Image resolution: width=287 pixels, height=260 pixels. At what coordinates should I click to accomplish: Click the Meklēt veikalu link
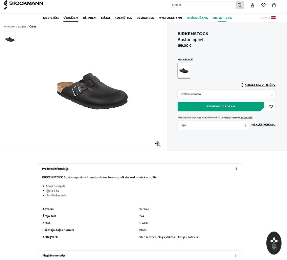[x=263, y=125]
